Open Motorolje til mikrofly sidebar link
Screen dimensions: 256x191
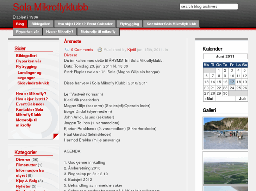27,123
